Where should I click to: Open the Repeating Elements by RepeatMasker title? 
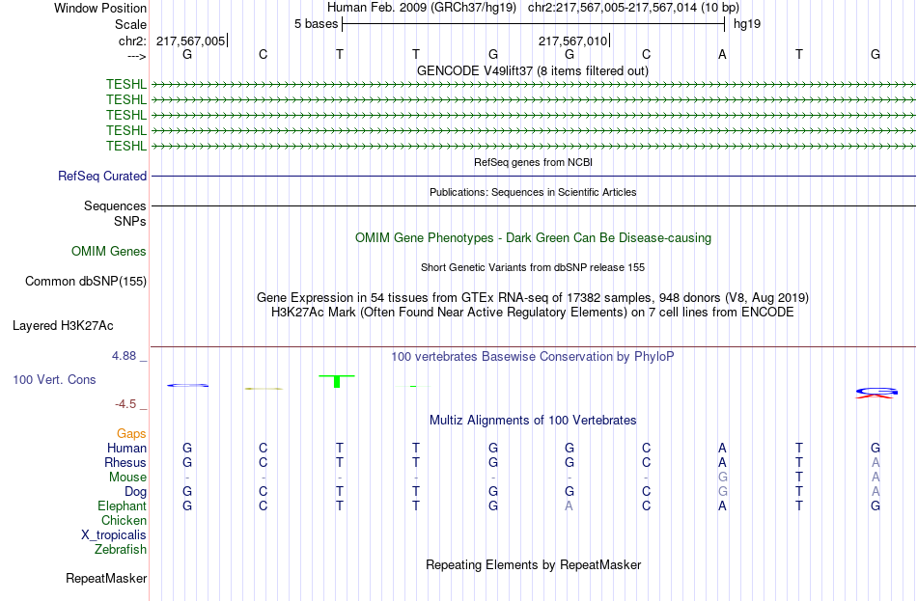[x=533, y=564]
